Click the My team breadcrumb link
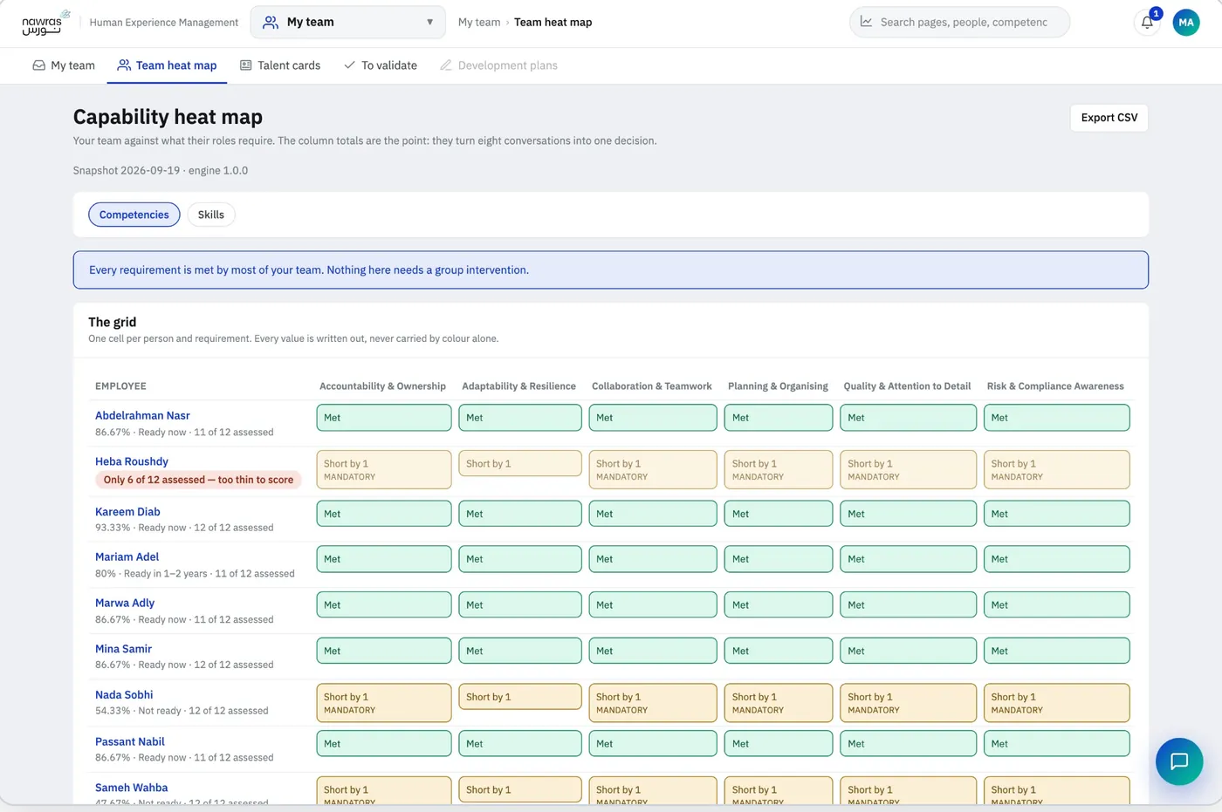The height and width of the screenshot is (812, 1222). pyautogui.click(x=479, y=22)
